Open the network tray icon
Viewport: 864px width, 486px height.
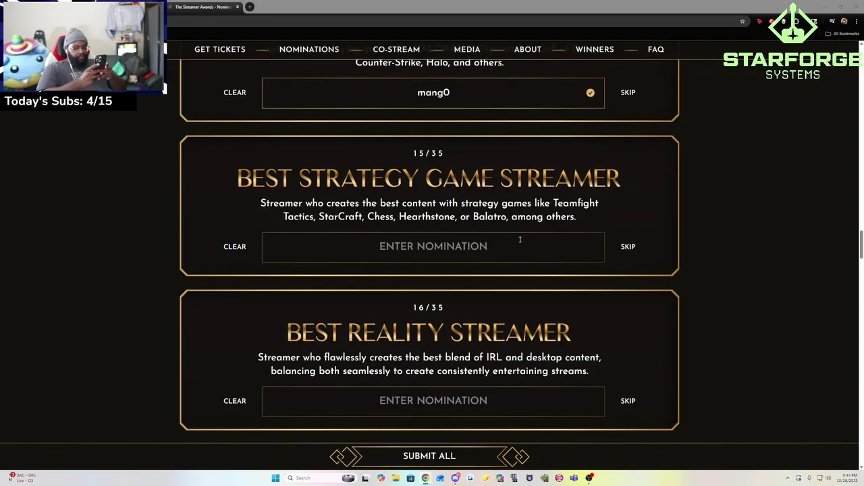point(820,478)
